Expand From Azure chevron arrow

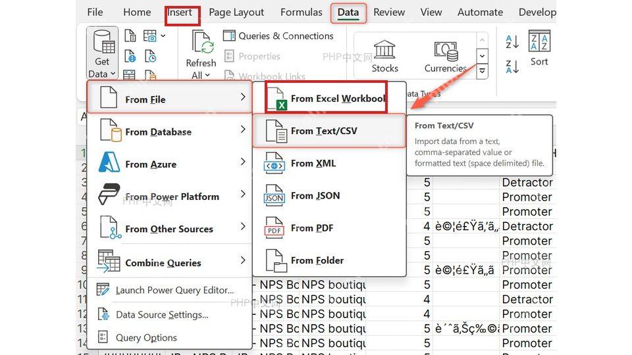pos(243,162)
